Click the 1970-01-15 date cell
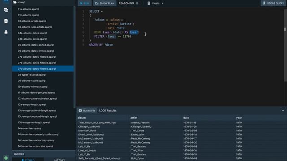This screenshot has height=161, width=287. point(190,123)
